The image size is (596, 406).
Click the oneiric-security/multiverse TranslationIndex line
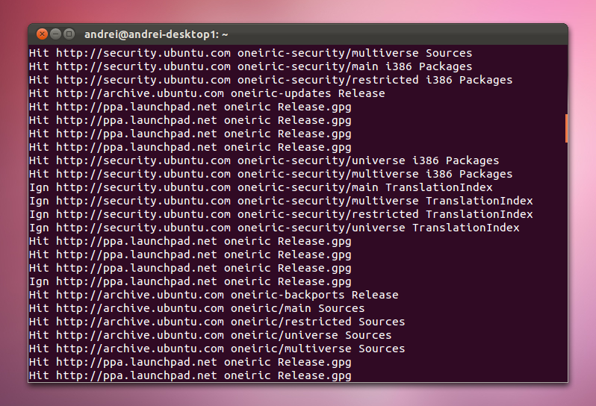[x=281, y=201]
